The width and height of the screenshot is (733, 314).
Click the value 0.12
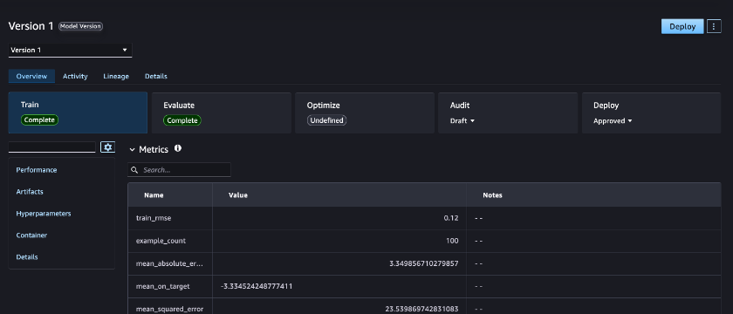(x=451, y=218)
